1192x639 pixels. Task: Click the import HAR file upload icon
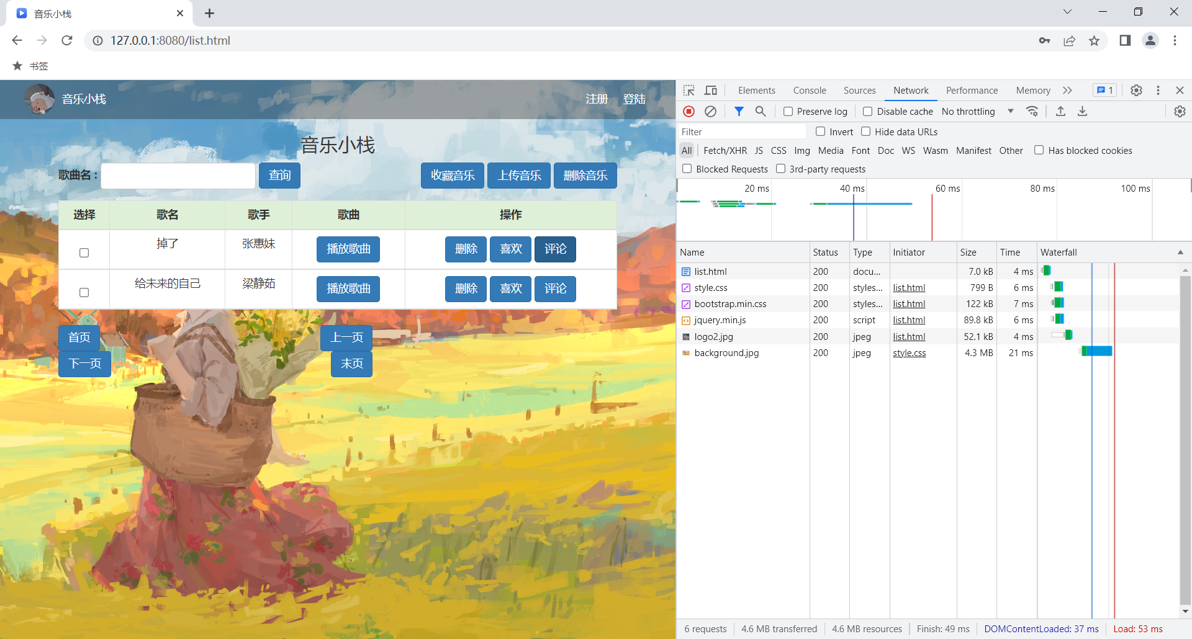click(x=1060, y=112)
